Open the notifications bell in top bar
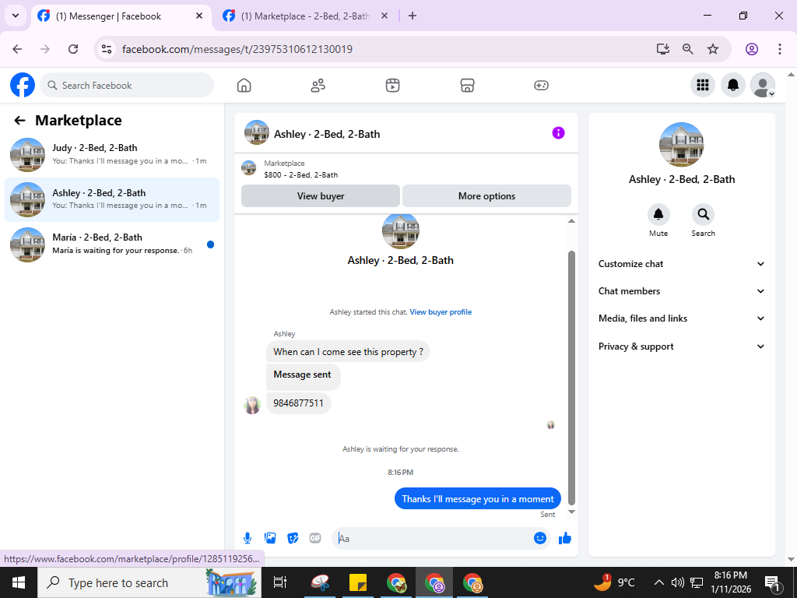 click(x=733, y=85)
